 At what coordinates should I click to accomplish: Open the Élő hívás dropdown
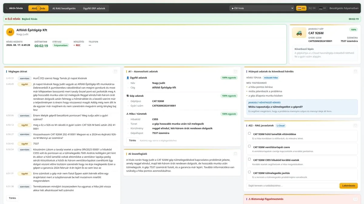pyautogui.click(x=262, y=8)
